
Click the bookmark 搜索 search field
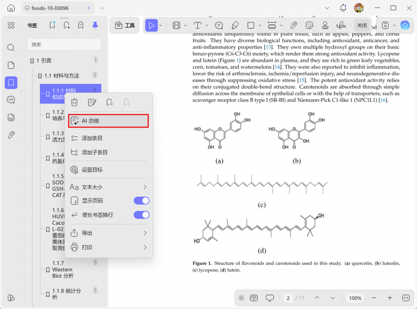point(64,44)
